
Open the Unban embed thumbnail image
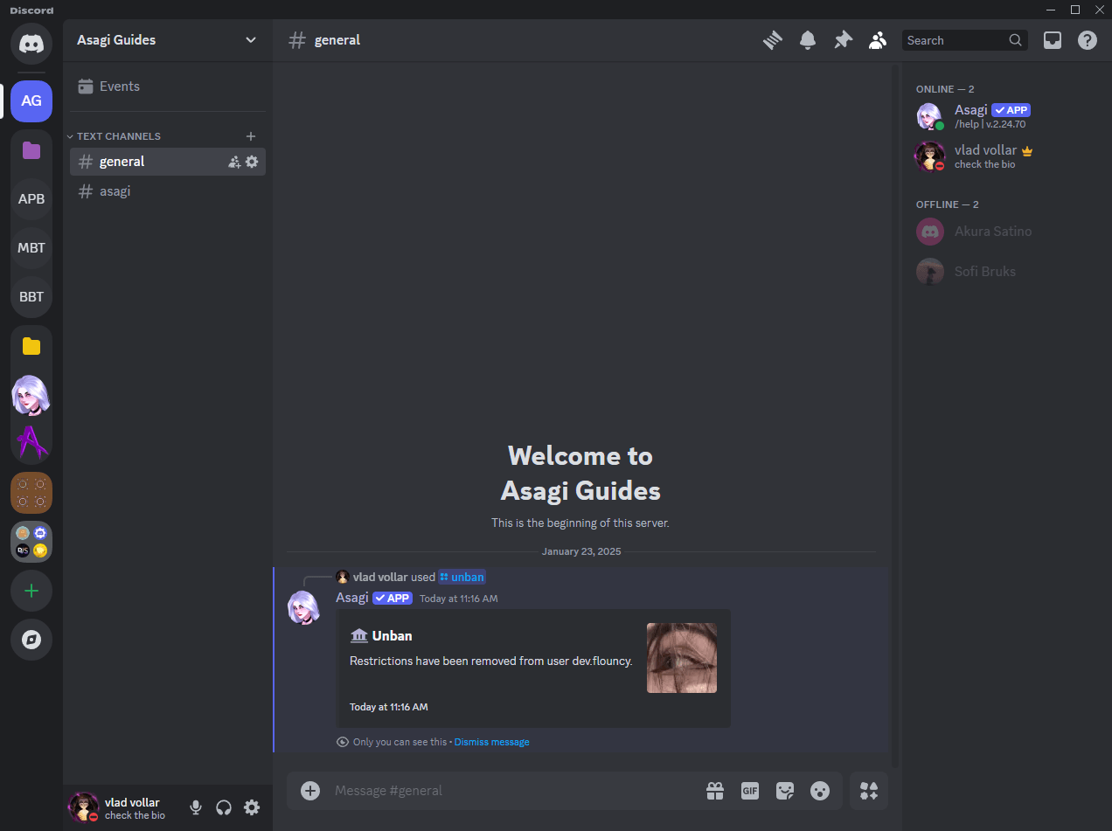click(x=682, y=658)
